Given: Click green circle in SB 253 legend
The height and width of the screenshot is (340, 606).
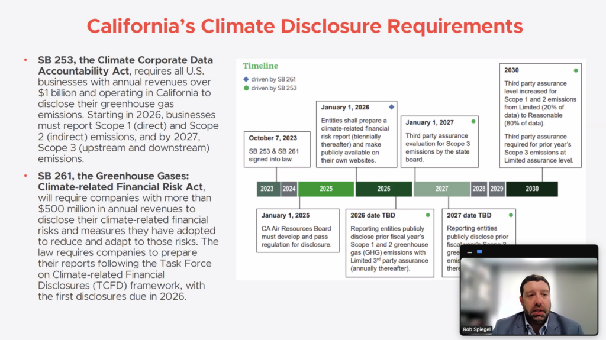Looking at the screenshot, I should [x=246, y=88].
